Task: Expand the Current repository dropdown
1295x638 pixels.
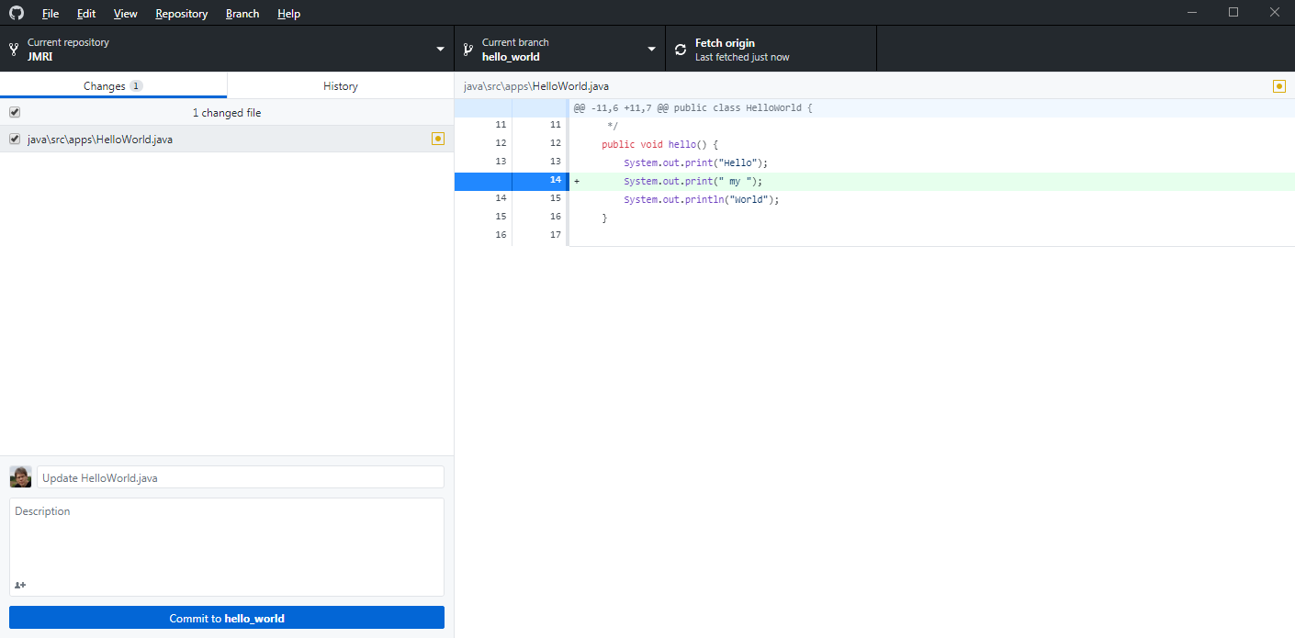Action: pyautogui.click(x=440, y=50)
